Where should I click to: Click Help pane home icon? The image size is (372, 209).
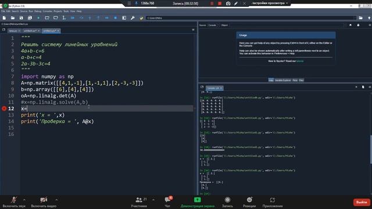350,25
